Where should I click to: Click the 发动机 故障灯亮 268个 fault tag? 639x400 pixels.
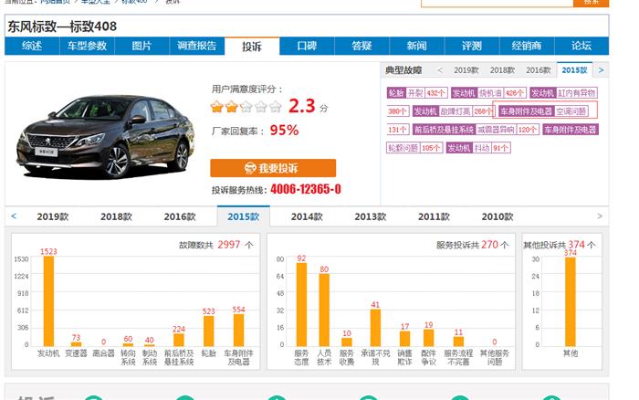[x=454, y=111]
